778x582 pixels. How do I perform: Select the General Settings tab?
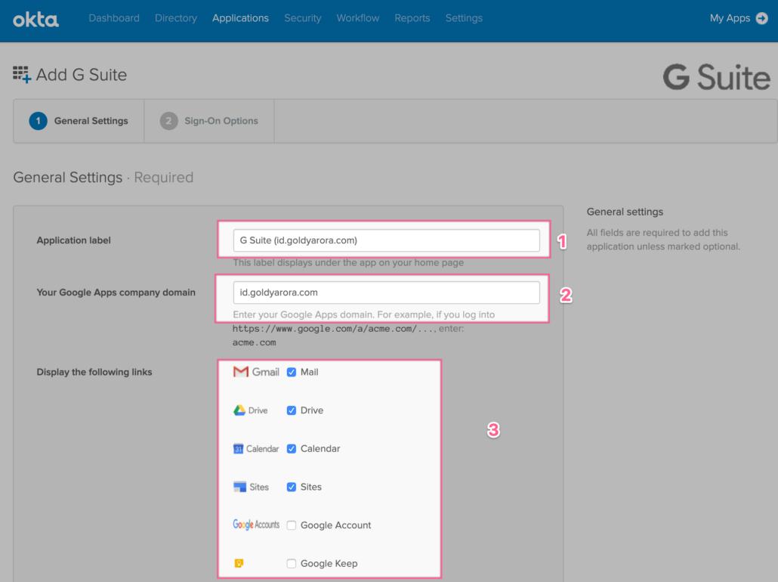pos(79,121)
